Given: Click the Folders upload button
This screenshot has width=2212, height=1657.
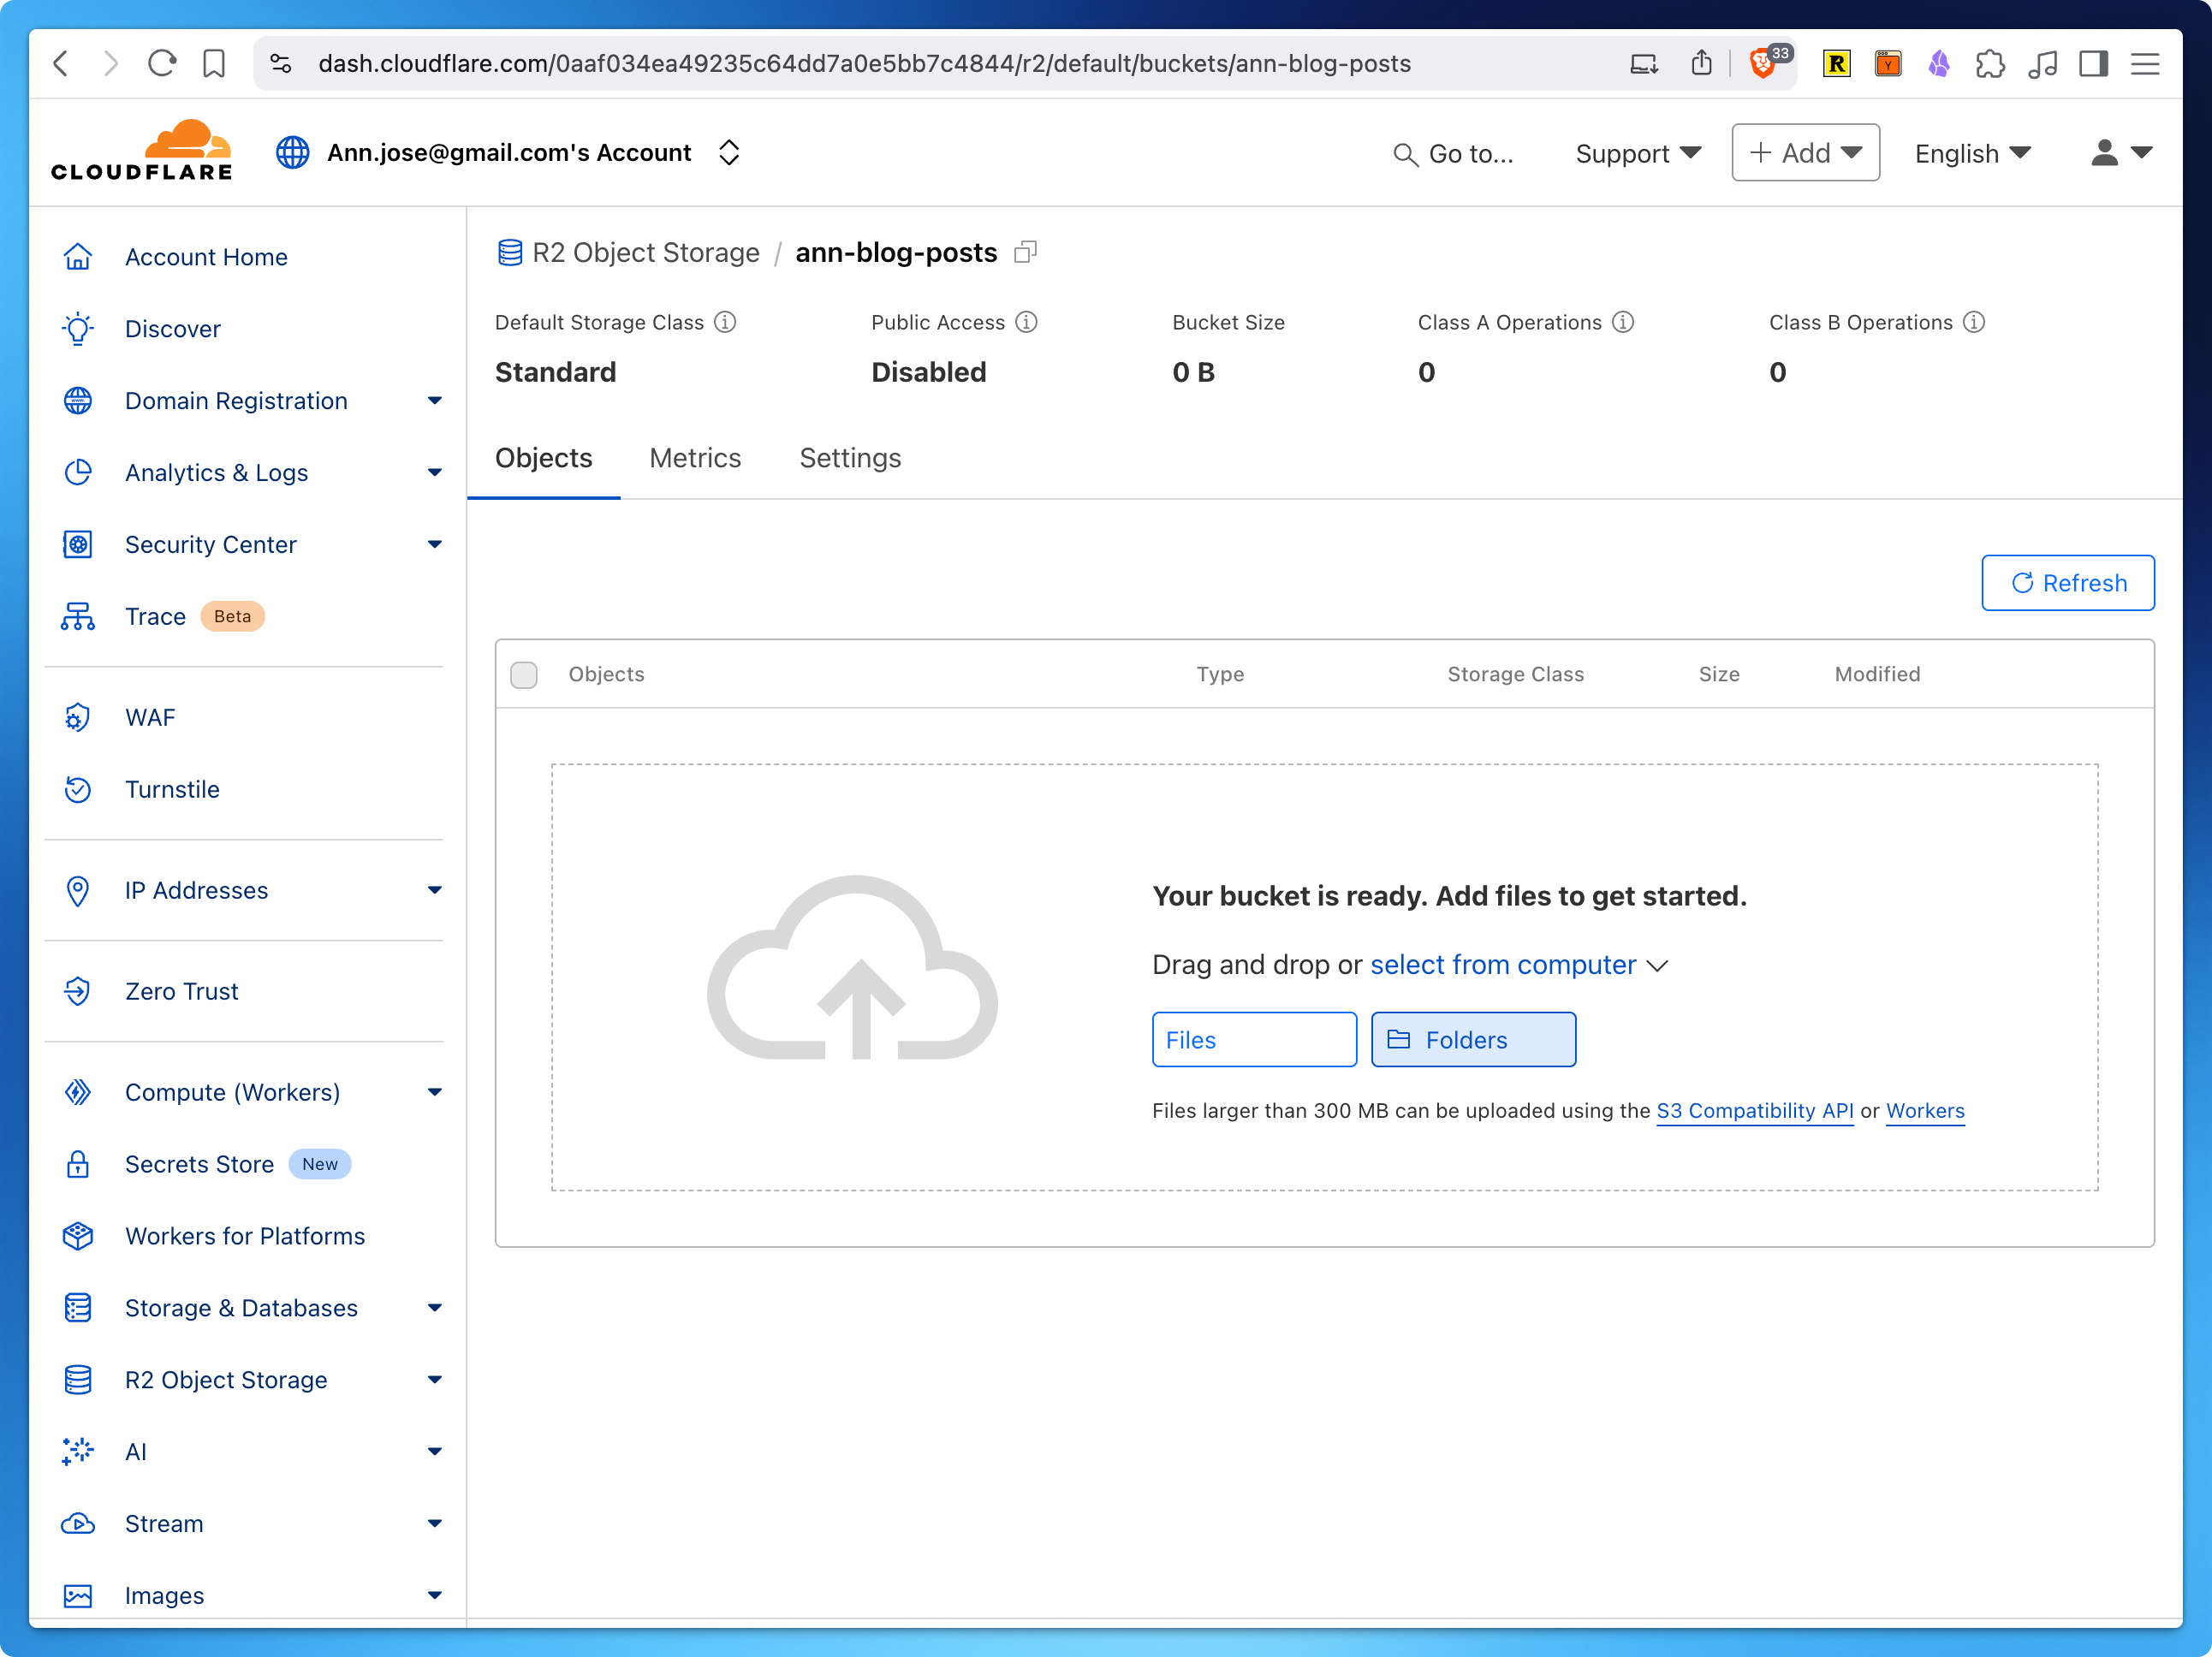Looking at the screenshot, I should 1473,1040.
